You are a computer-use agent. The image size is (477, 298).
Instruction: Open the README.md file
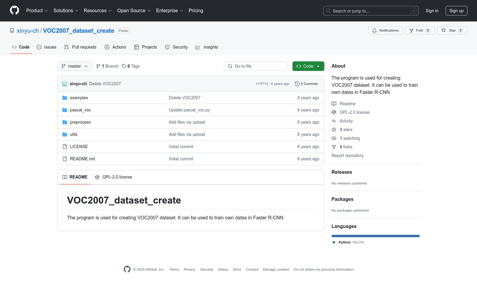[82, 159]
